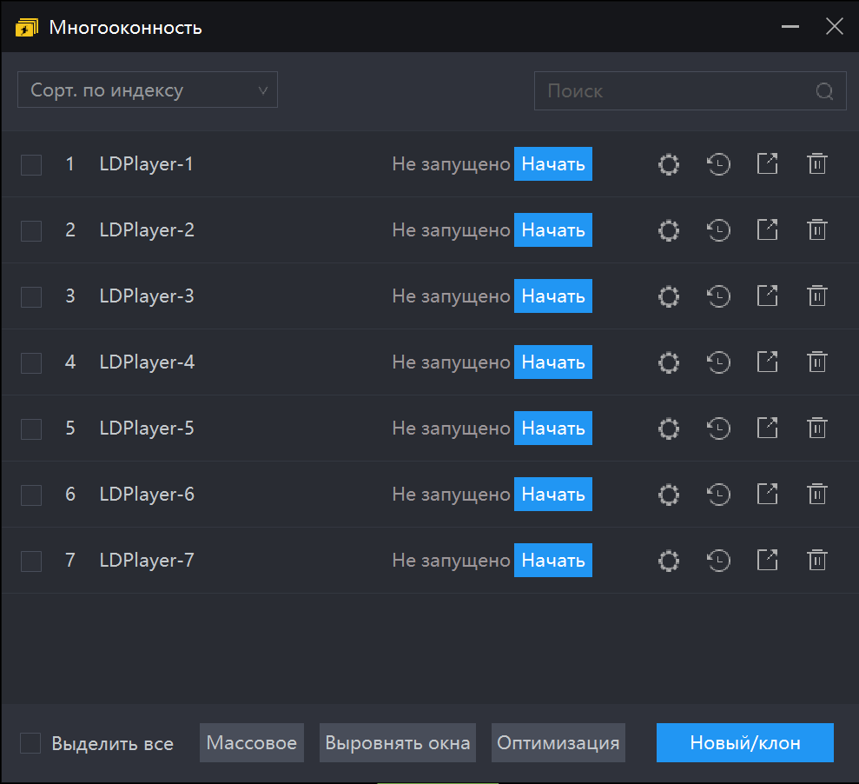Viewport: 859px width, 784px height.
Task: Click Начать for LDPlayer-3
Action: tap(552, 296)
